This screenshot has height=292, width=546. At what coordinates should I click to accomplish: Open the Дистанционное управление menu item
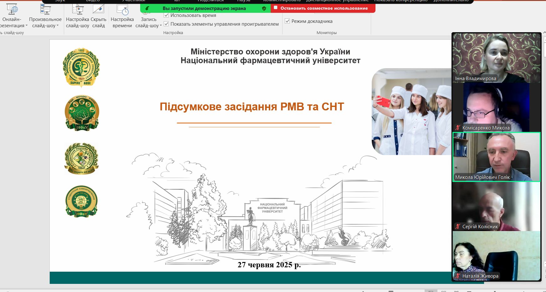(337, 1)
